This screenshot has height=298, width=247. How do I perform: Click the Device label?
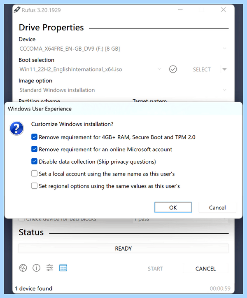point(27,39)
